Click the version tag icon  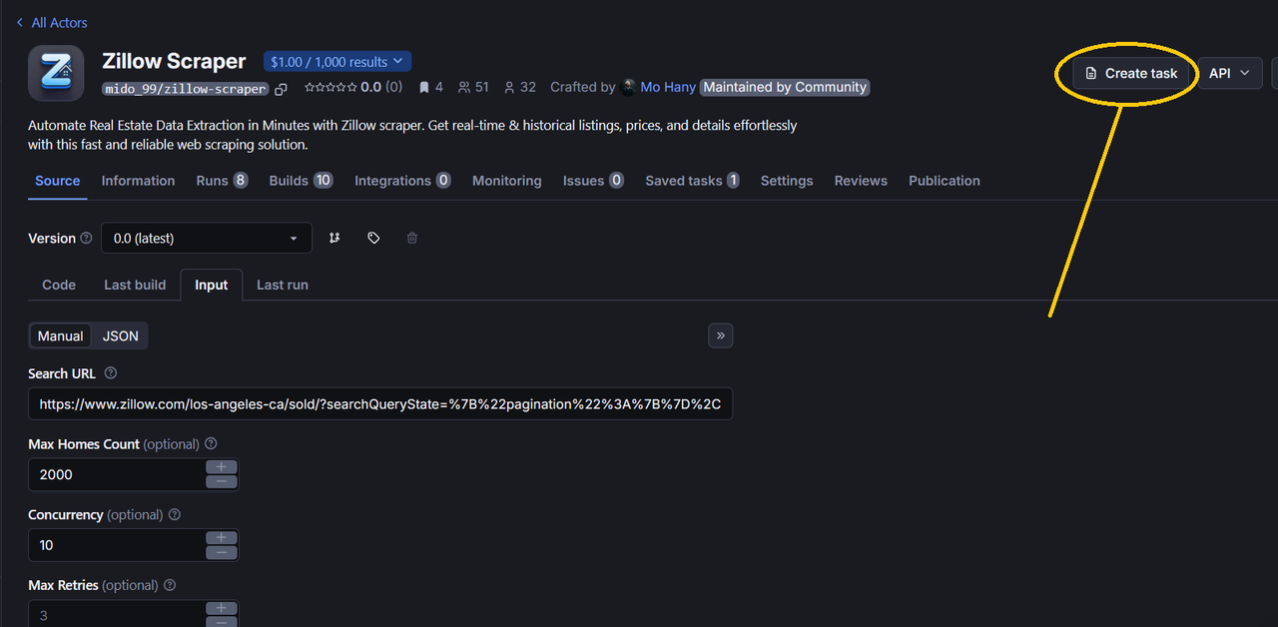pos(373,238)
